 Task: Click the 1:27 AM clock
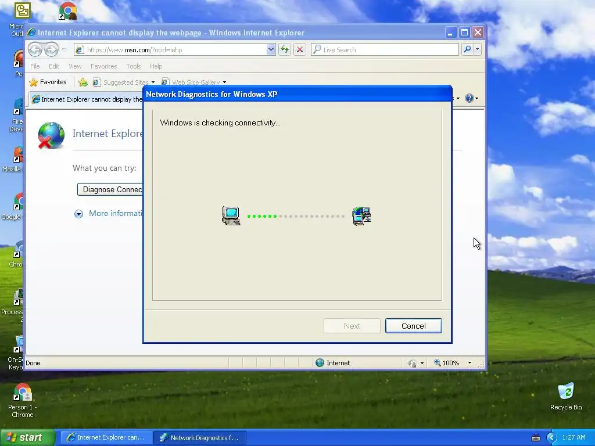[574, 437]
